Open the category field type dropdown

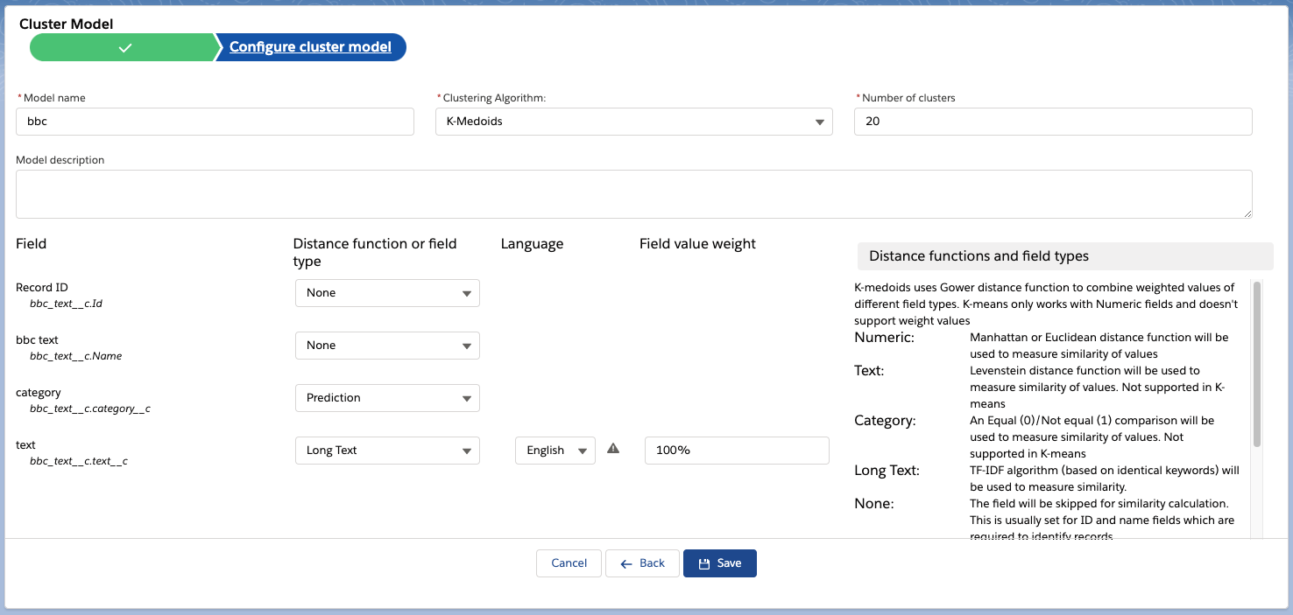387,398
